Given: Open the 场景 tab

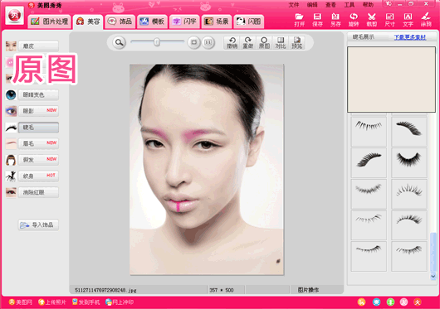Looking at the screenshot, I should (217, 22).
